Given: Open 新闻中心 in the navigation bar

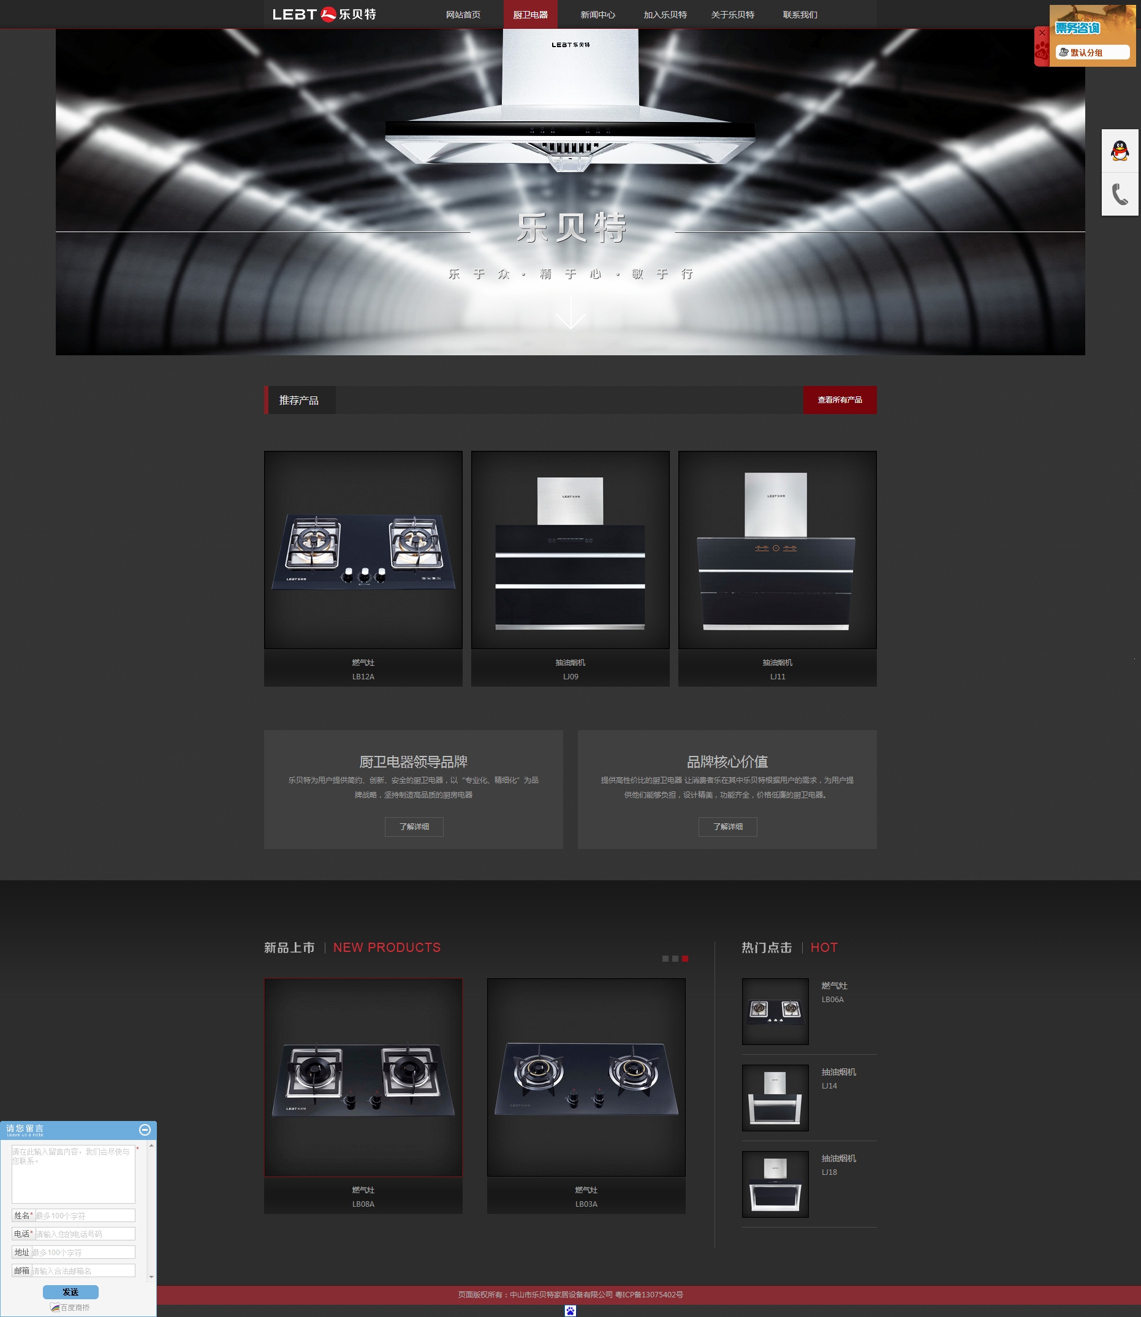Looking at the screenshot, I should click(598, 15).
